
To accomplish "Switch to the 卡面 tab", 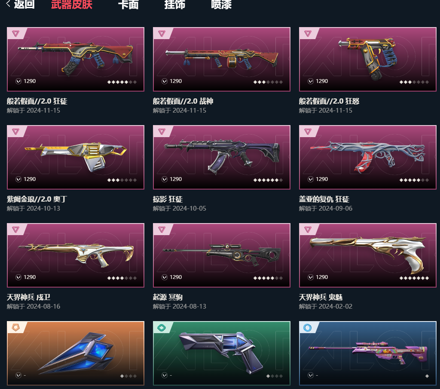I will click(x=128, y=4).
